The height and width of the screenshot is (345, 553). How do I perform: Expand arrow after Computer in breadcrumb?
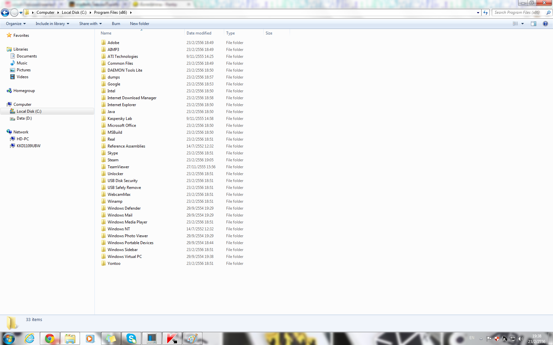click(x=58, y=12)
